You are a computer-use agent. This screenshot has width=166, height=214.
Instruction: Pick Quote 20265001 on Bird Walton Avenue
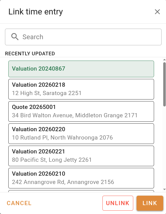coord(81,111)
